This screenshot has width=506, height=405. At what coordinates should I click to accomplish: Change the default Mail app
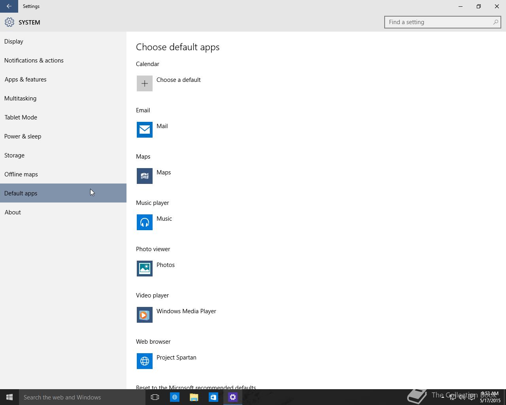click(x=162, y=126)
